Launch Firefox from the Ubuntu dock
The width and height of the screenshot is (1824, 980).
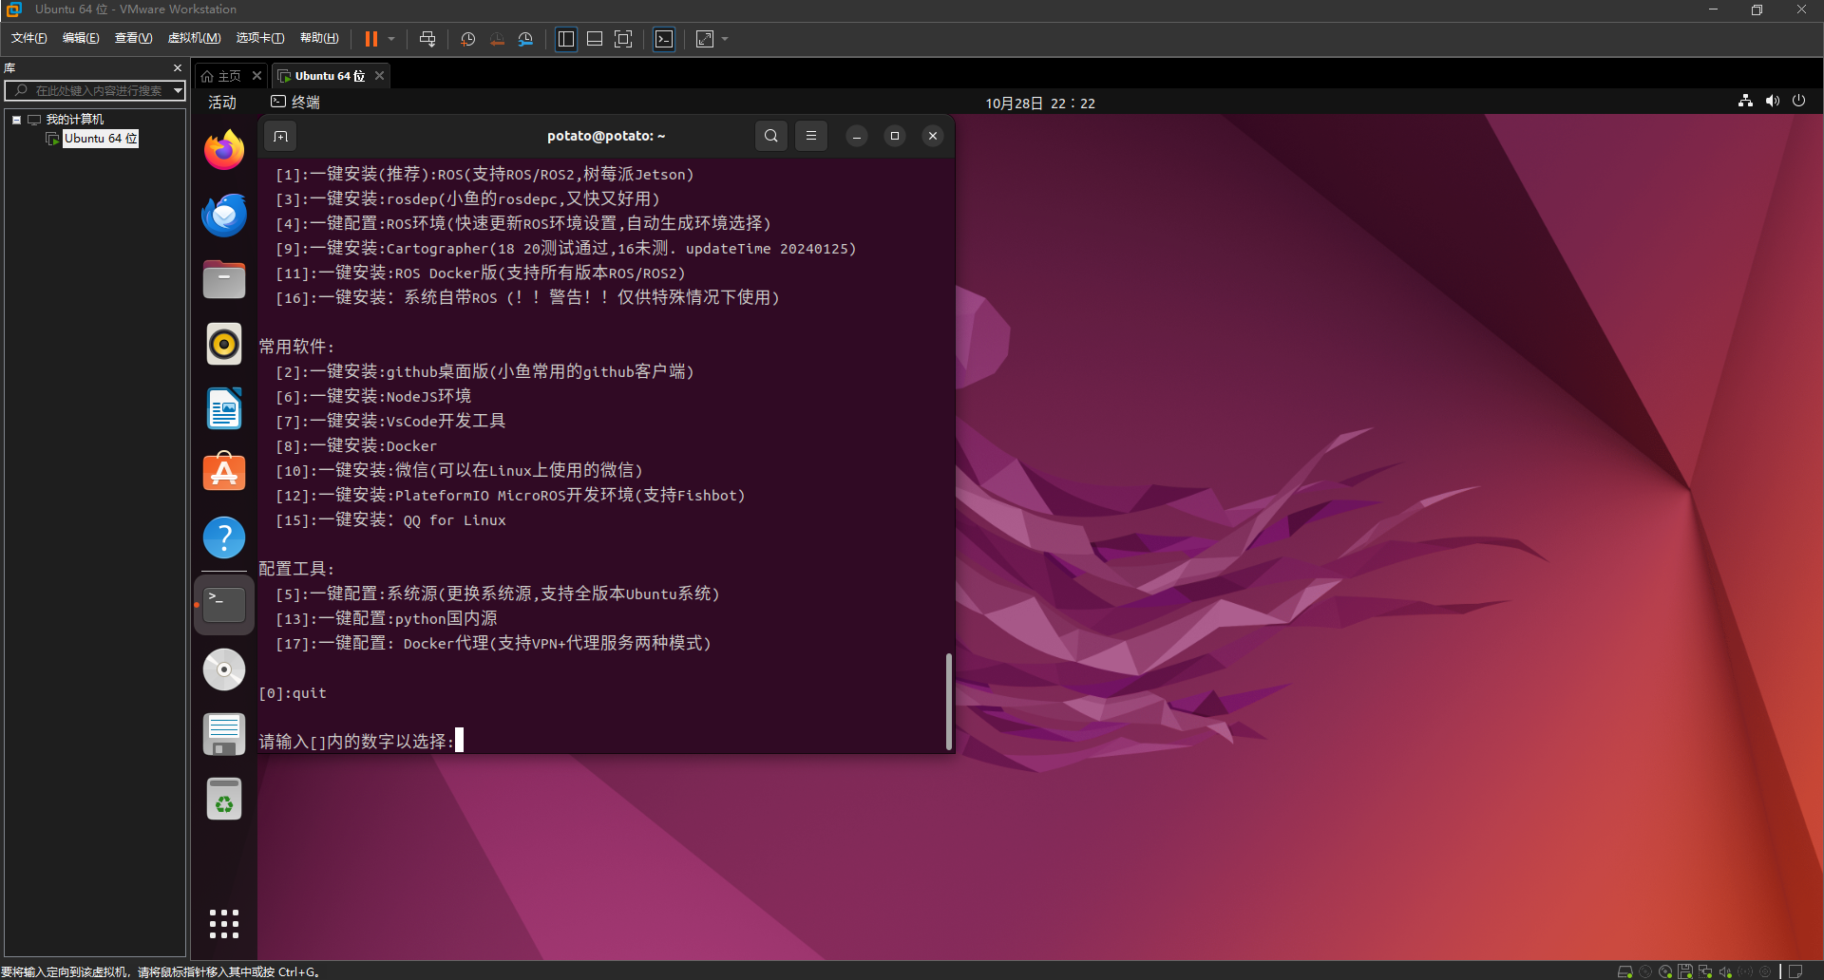coord(223,150)
